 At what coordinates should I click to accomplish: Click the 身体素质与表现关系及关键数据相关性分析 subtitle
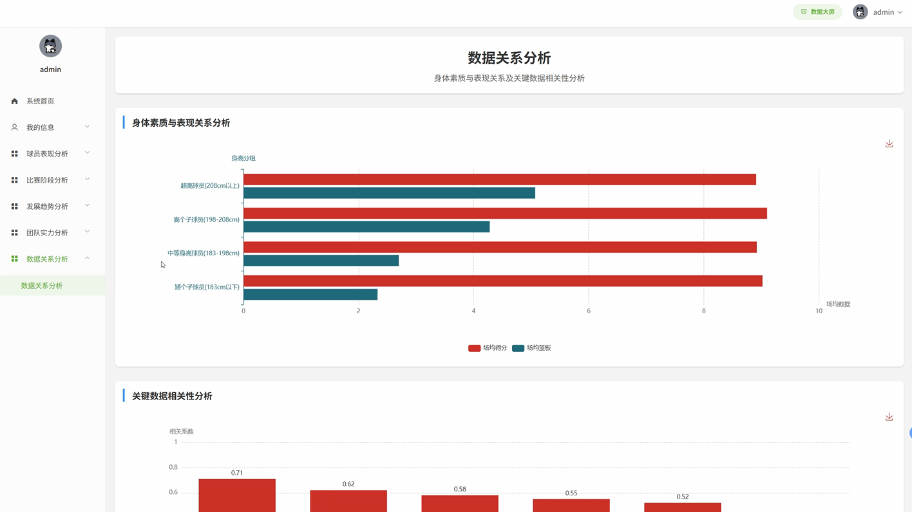tap(509, 78)
